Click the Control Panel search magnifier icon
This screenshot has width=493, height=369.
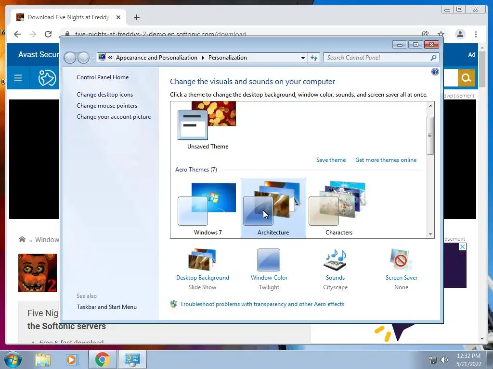[x=433, y=58]
